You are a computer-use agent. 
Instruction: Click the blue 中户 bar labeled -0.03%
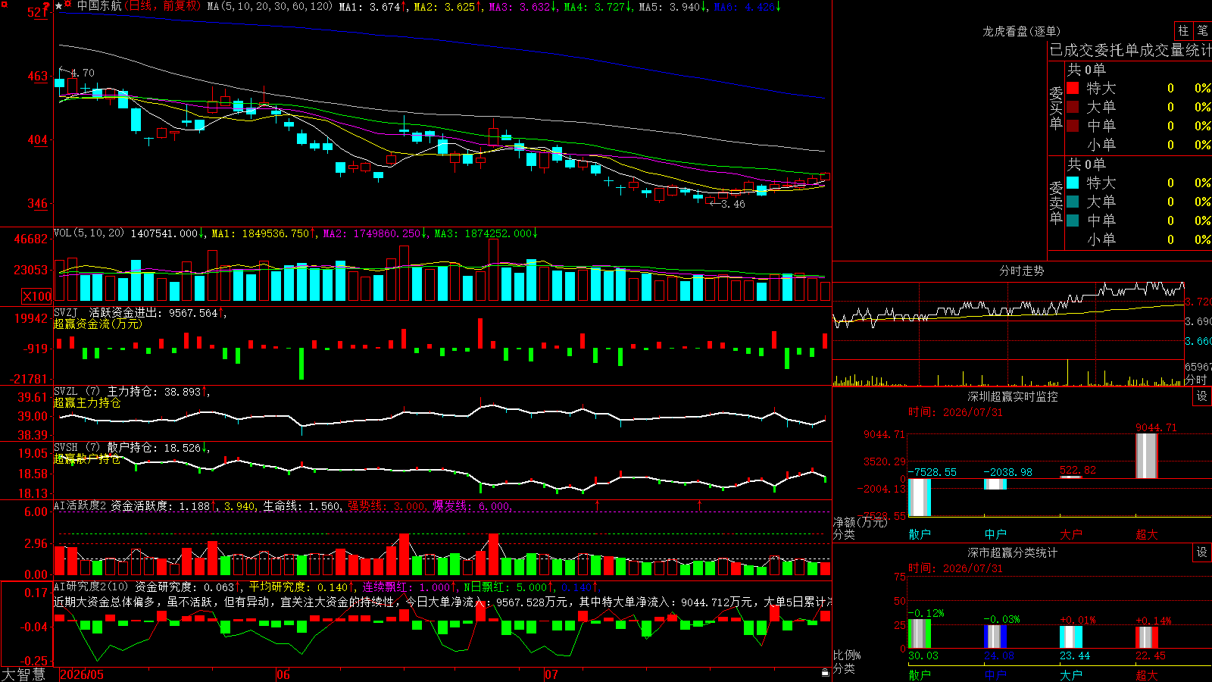click(x=995, y=637)
